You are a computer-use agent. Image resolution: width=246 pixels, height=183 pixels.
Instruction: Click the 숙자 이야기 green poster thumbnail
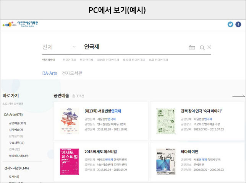coord(166,121)
